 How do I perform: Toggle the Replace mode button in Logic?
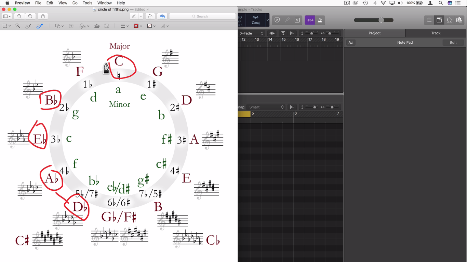coord(277,20)
